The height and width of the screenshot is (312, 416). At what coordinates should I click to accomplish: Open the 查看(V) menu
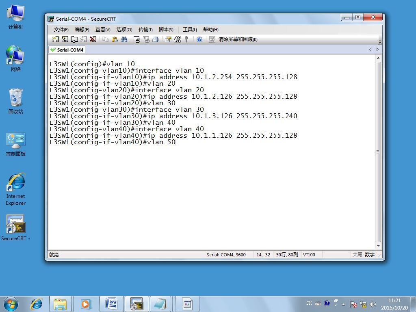coord(103,29)
